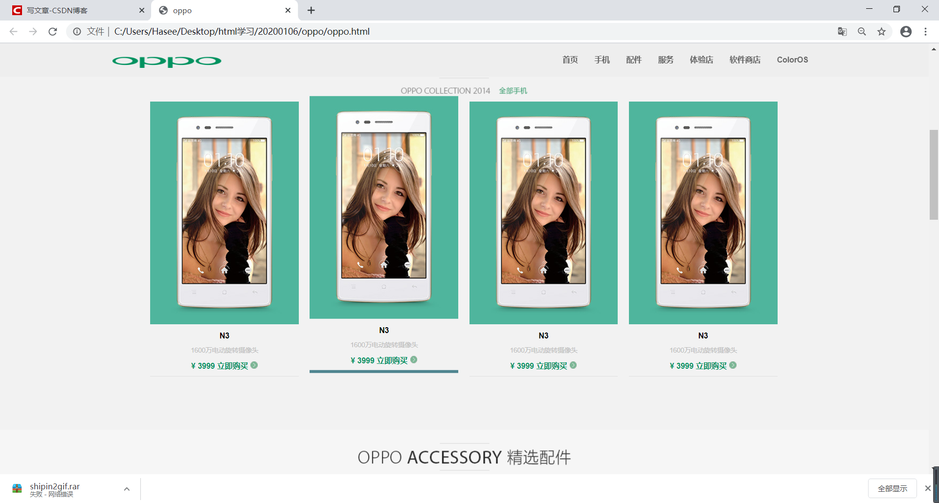This screenshot has width=939, height=503.
Task: Click the green arrow icon after the first 立即购买
Action: click(x=254, y=365)
